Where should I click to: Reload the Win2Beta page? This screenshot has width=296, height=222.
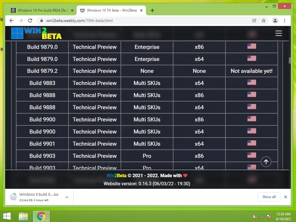tap(30, 21)
